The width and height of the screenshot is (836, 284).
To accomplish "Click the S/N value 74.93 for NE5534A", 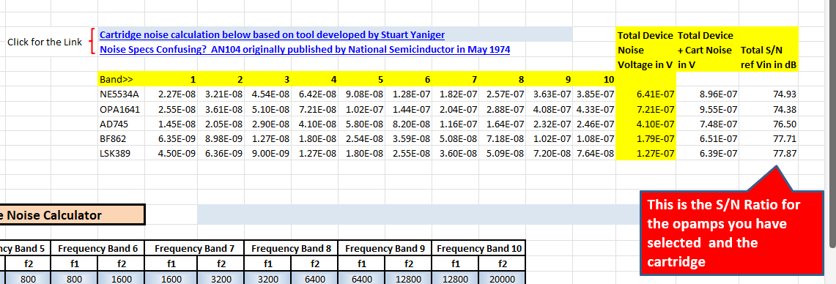I will click(x=768, y=94).
